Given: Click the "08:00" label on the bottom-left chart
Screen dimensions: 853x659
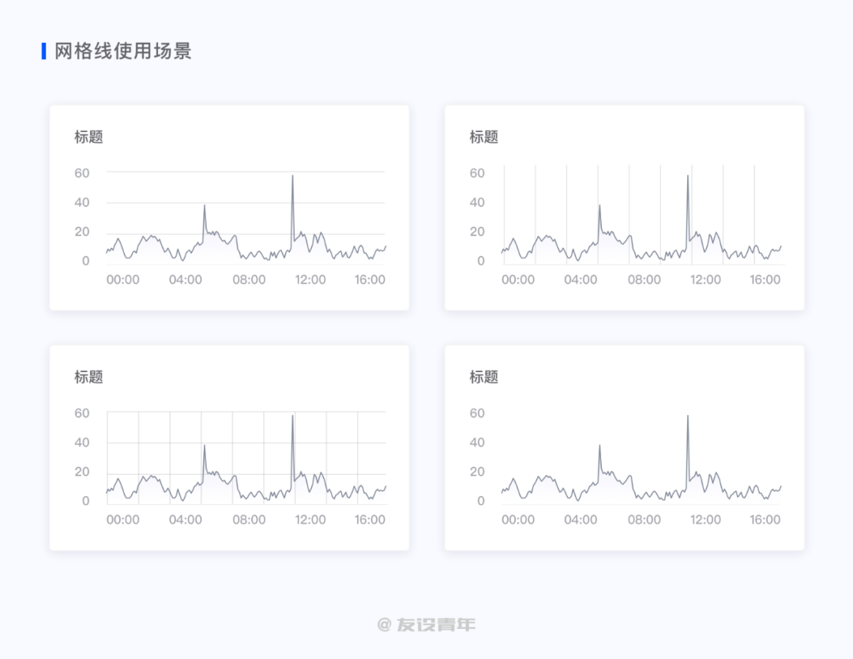Looking at the screenshot, I should click(250, 519).
